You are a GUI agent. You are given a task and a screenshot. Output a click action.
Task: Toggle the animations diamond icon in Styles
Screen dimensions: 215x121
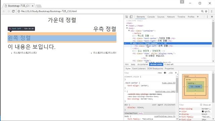point(165,73)
